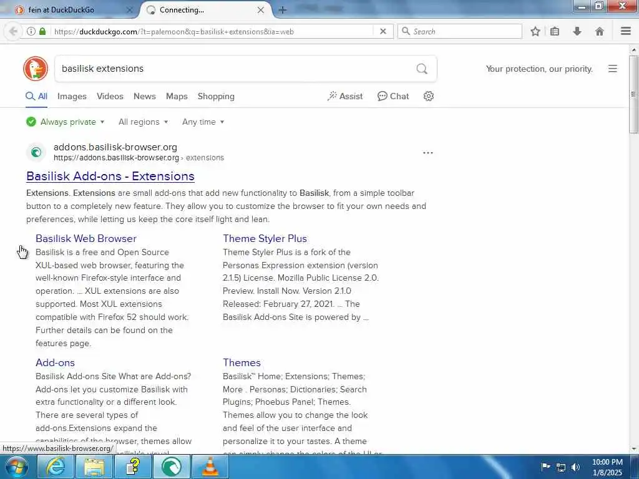Click scrollbar down arrow
The height and width of the screenshot is (479, 639).
(x=634, y=449)
